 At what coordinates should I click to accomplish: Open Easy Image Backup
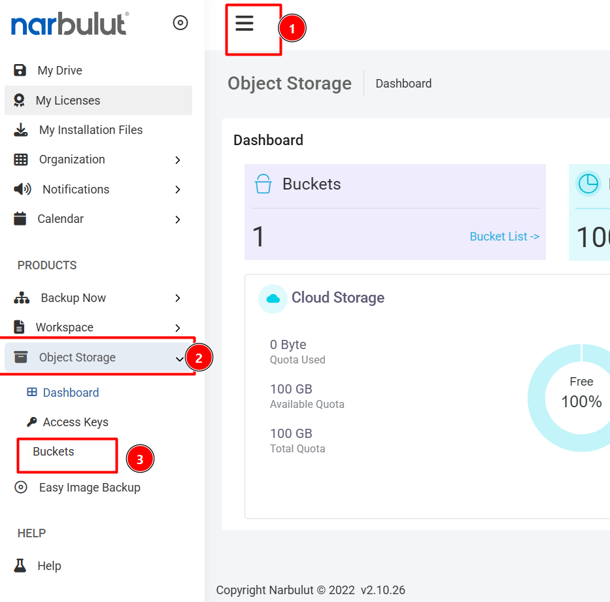pyautogui.click(x=90, y=488)
